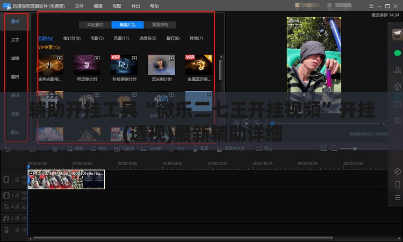
Task: Hide the text track with eye icon
Action: click(x=24, y=207)
